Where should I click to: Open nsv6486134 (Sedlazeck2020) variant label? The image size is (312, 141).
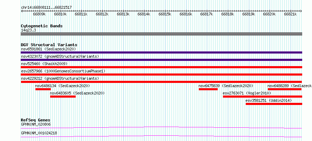62,86
